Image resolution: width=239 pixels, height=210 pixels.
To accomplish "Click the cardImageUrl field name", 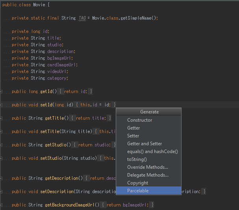I will (61, 65).
